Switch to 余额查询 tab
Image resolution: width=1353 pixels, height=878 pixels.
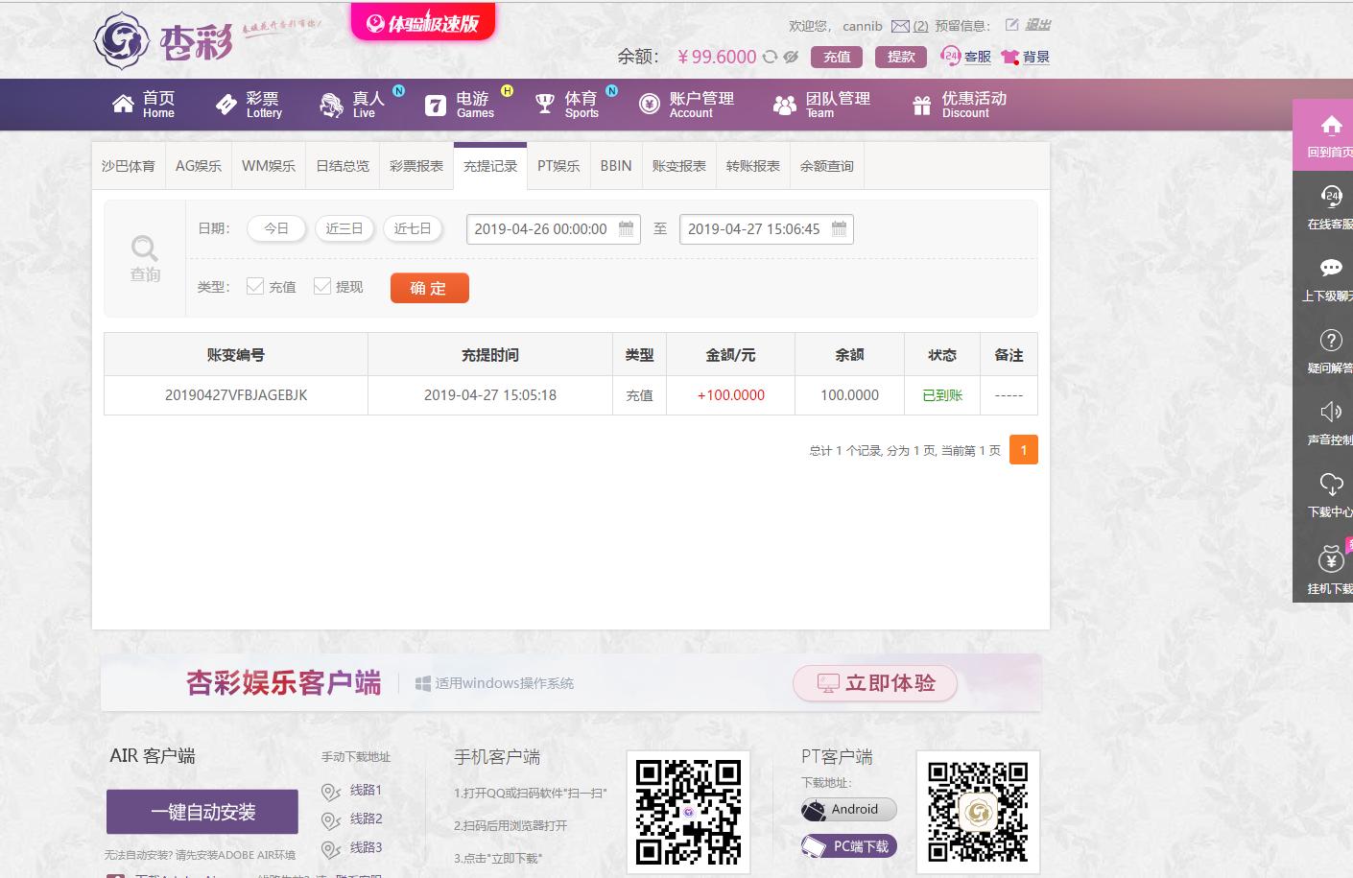point(827,166)
